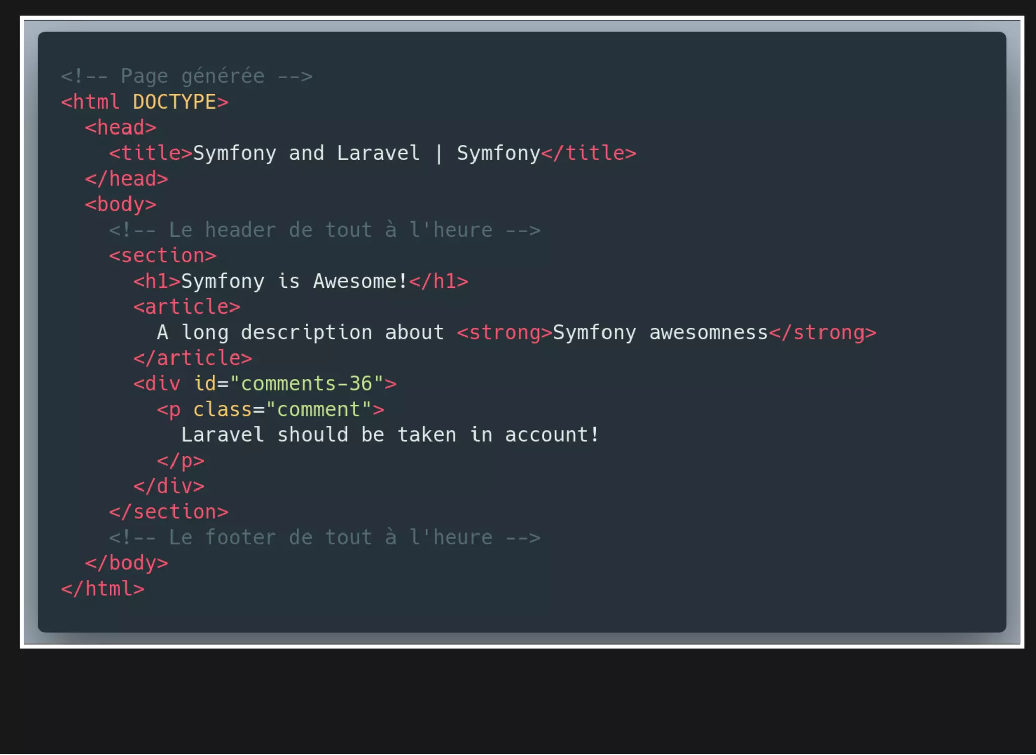This screenshot has height=755, width=1036.
Task: Click the closing "</p>" tag
Action: (x=181, y=461)
